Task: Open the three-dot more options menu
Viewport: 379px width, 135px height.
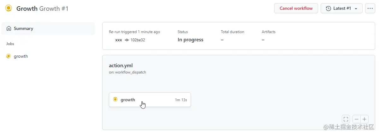Action: (370, 9)
